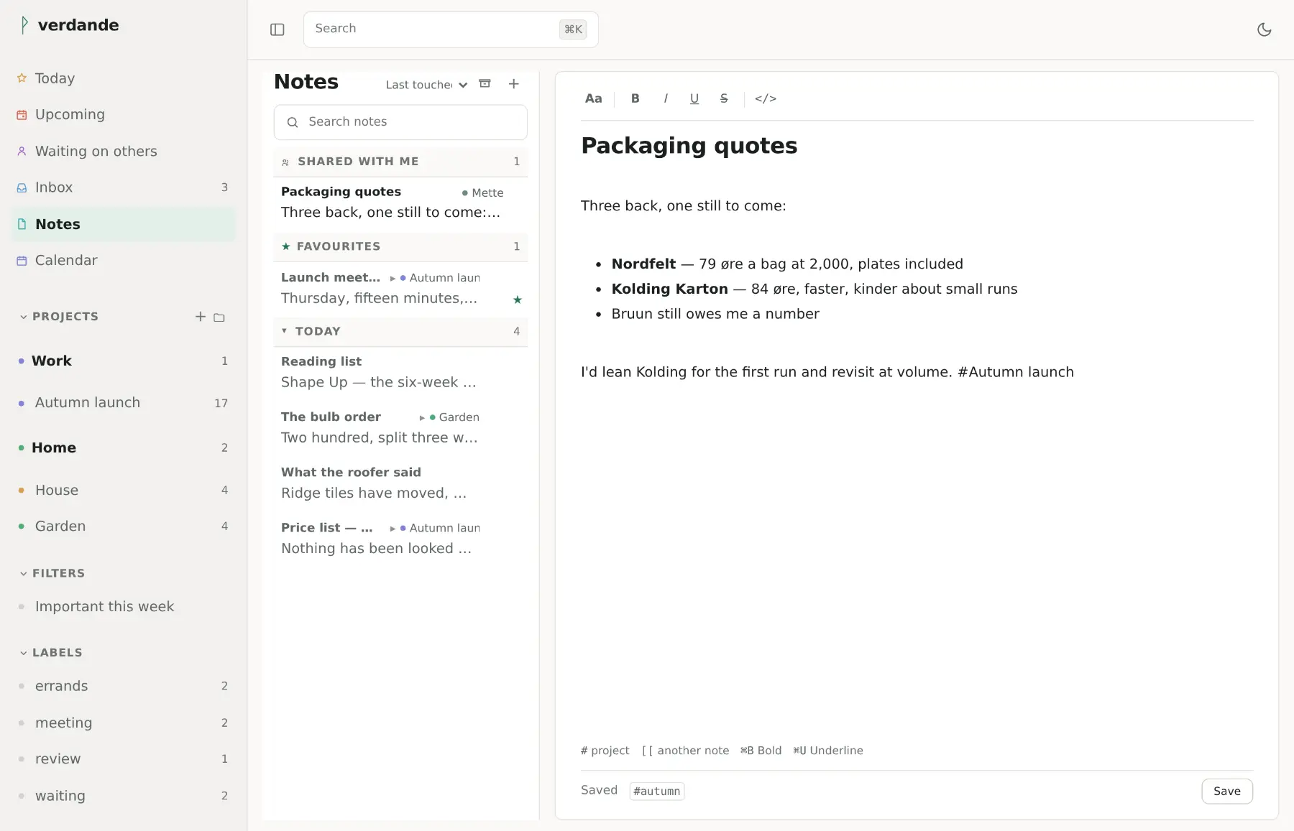Toggle the star on Launch meeting note
This screenshot has height=831, width=1294.
(x=518, y=300)
